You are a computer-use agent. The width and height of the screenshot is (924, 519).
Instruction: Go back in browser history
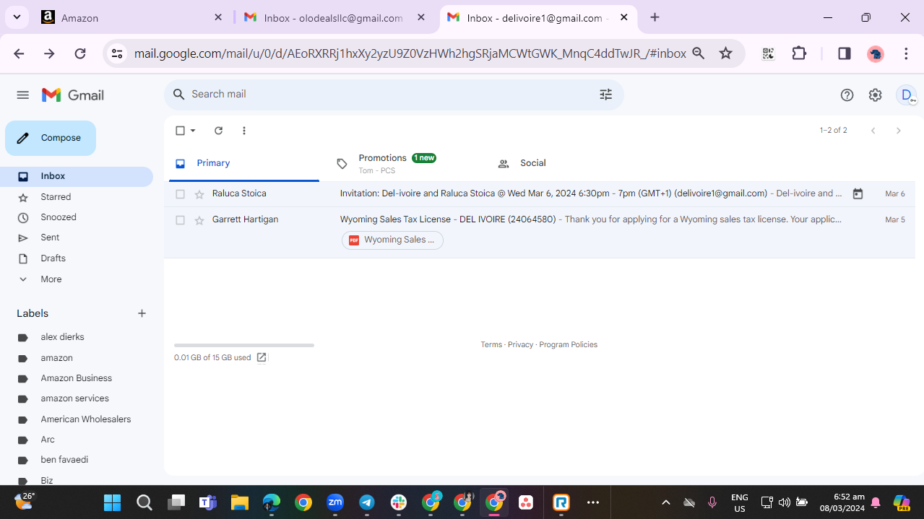[x=19, y=53]
